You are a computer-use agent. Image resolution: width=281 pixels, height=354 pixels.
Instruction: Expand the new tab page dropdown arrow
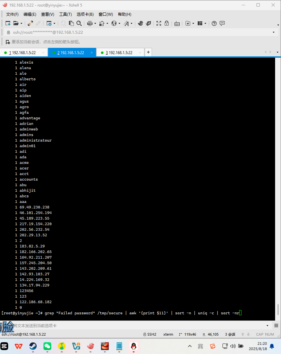(x=193, y=24)
